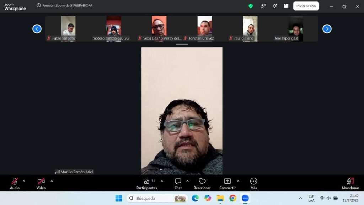This screenshot has width=364, height=205.
Task: Click Iniciar sesión button
Action: pyautogui.click(x=306, y=6)
